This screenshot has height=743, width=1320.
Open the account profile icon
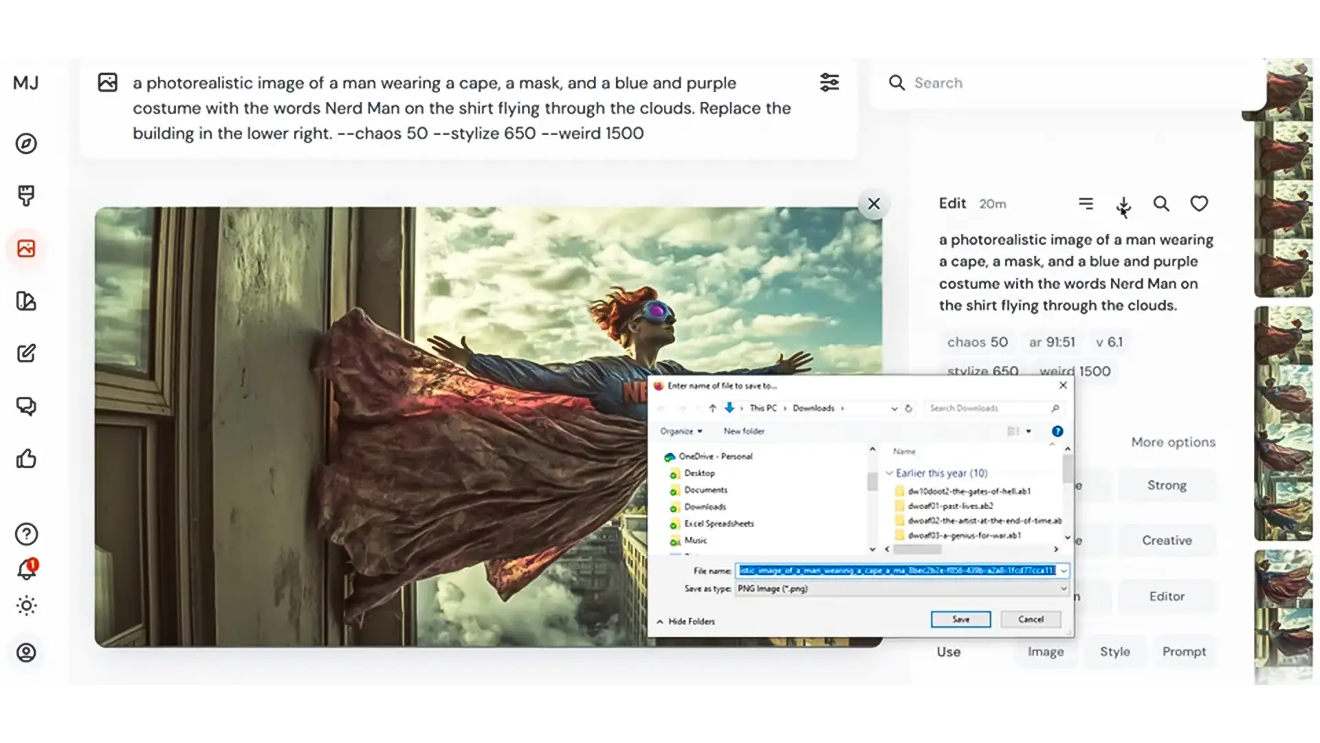(x=26, y=652)
